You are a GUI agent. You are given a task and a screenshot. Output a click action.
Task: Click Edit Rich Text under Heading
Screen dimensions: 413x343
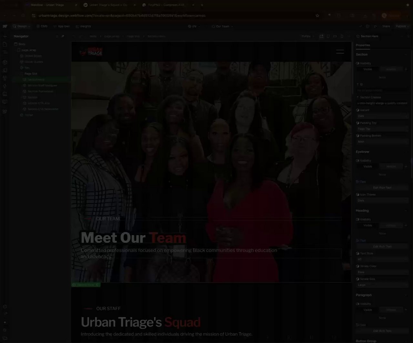tap(382, 246)
